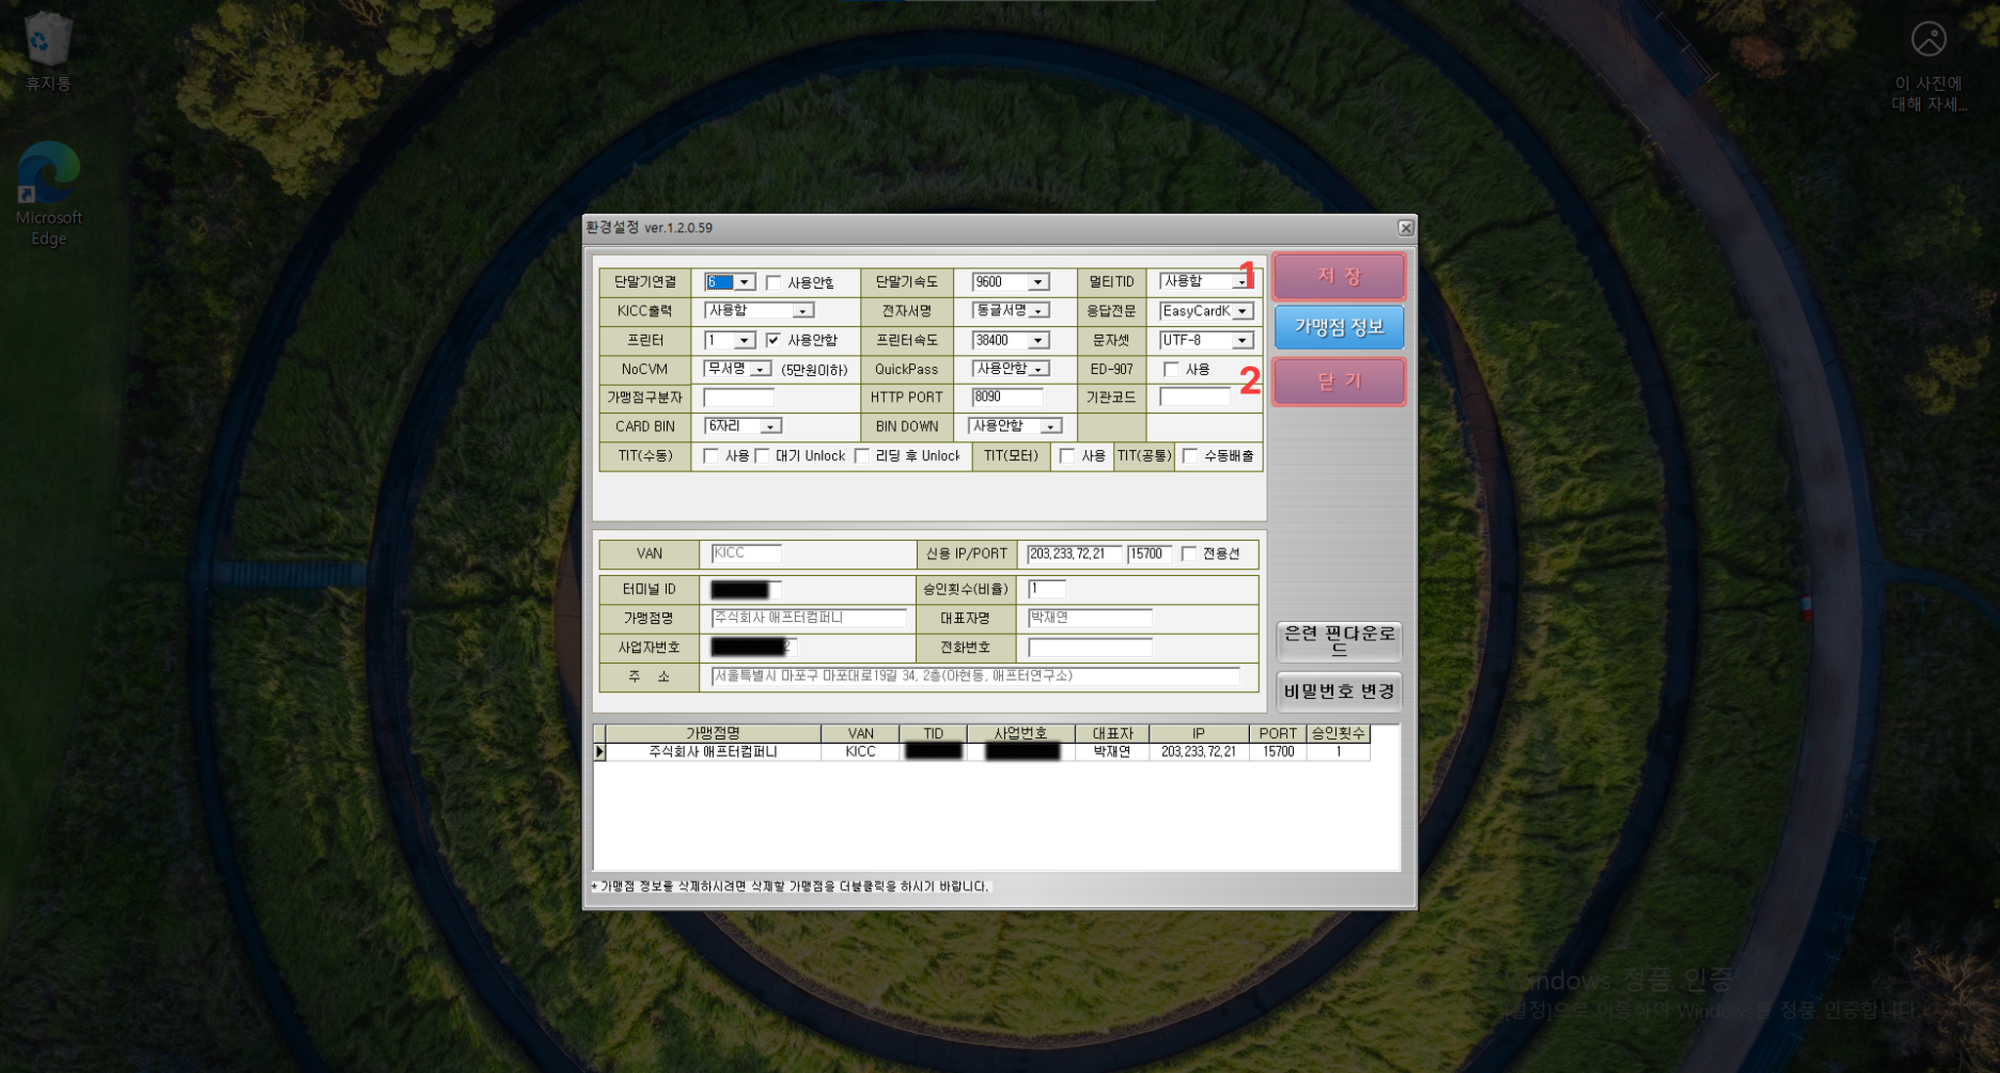Image resolution: width=2000 pixels, height=1073 pixels.
Task: Uncheck the 프린터 사용안함 checkbox
Action: 773,340
